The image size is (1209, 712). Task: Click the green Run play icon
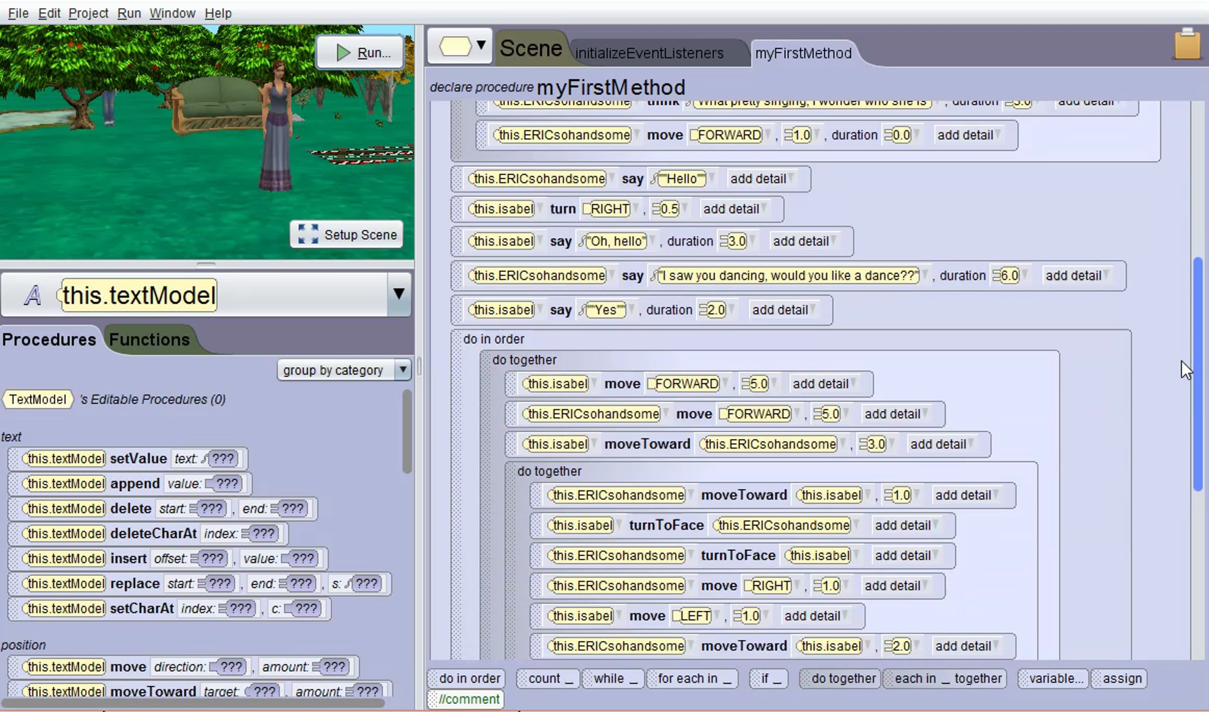343,52
